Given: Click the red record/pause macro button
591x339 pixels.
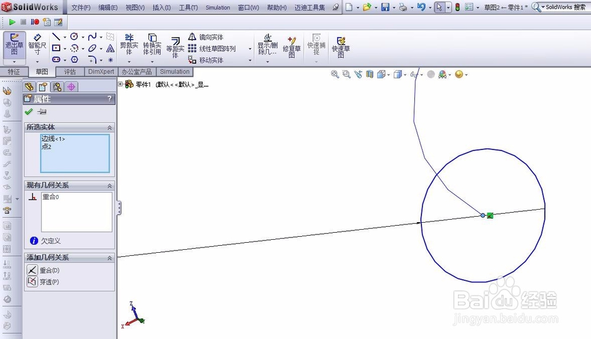Looking at the screenshot, I should coord(35,22).
